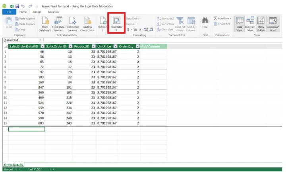Increase decimal places in Formatting group
This screenshot has width=286, height=172.
pos(145,29)
